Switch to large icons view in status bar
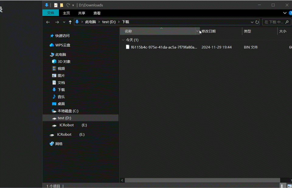 289,186
